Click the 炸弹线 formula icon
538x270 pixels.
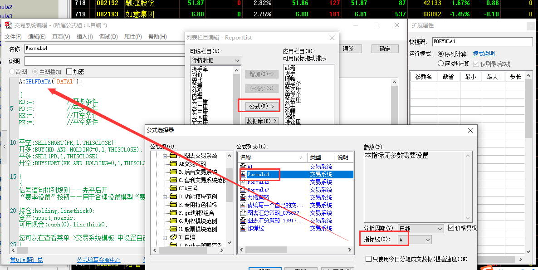tap(243, 229)
